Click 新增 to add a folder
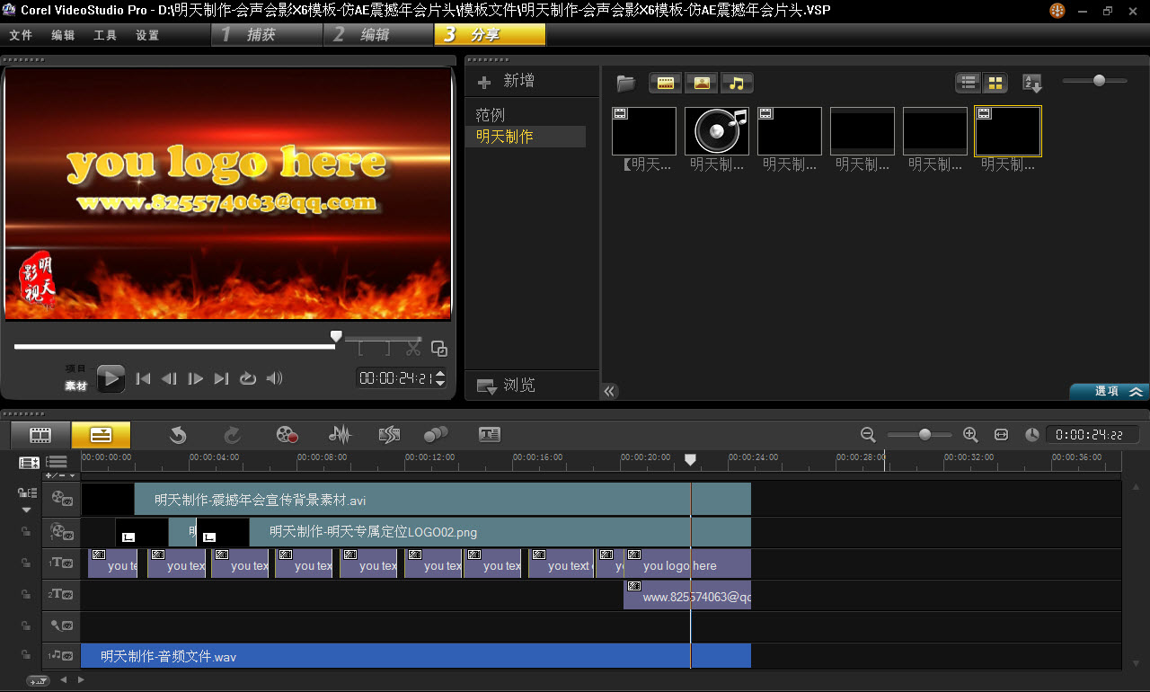 point(506,81)
